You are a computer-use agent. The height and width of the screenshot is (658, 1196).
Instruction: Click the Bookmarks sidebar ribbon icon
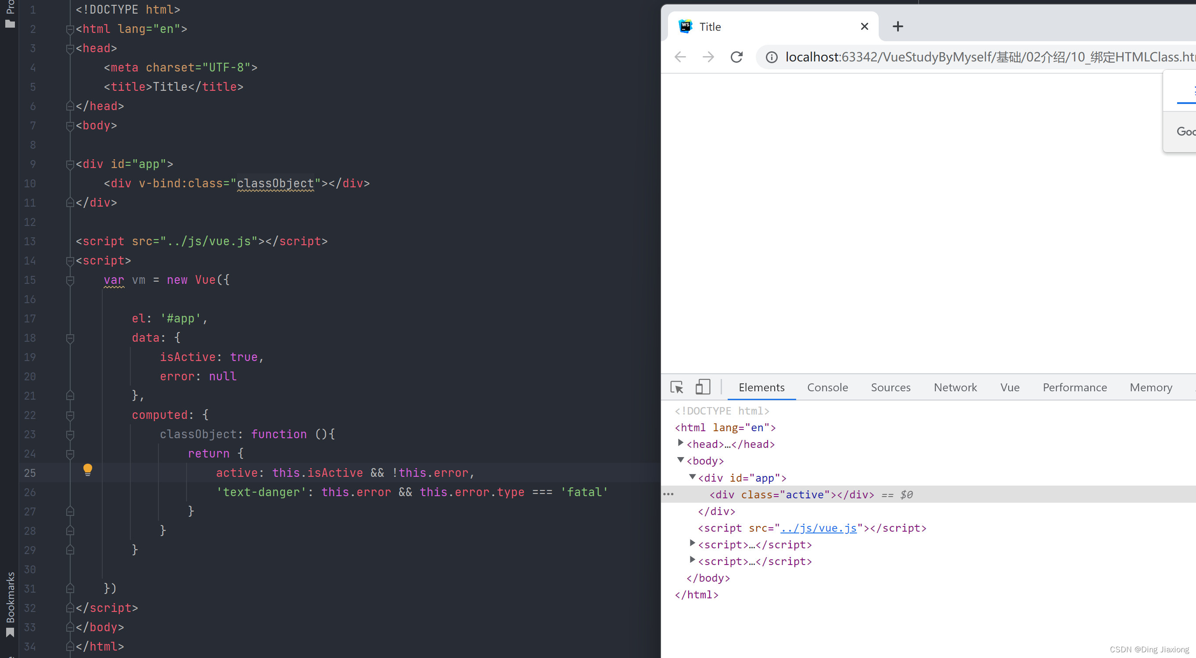click(10, 633)
